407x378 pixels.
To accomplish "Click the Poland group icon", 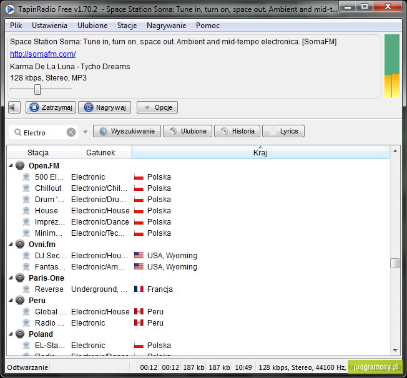I will pyautogui.click(x=20, y=334).
